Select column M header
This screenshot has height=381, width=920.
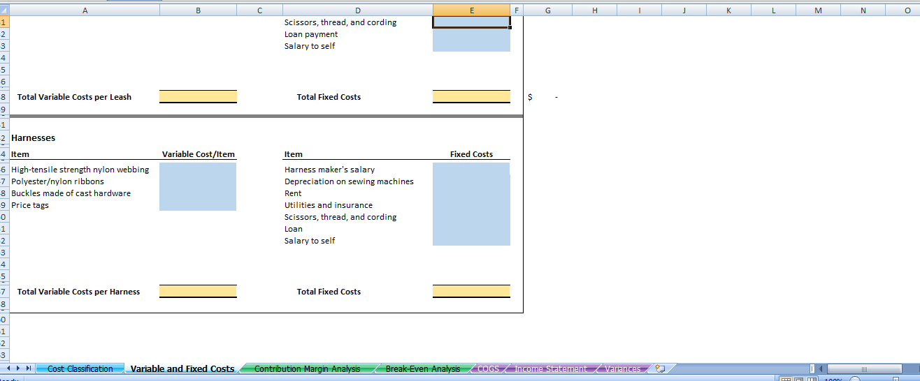pos(818,10)
